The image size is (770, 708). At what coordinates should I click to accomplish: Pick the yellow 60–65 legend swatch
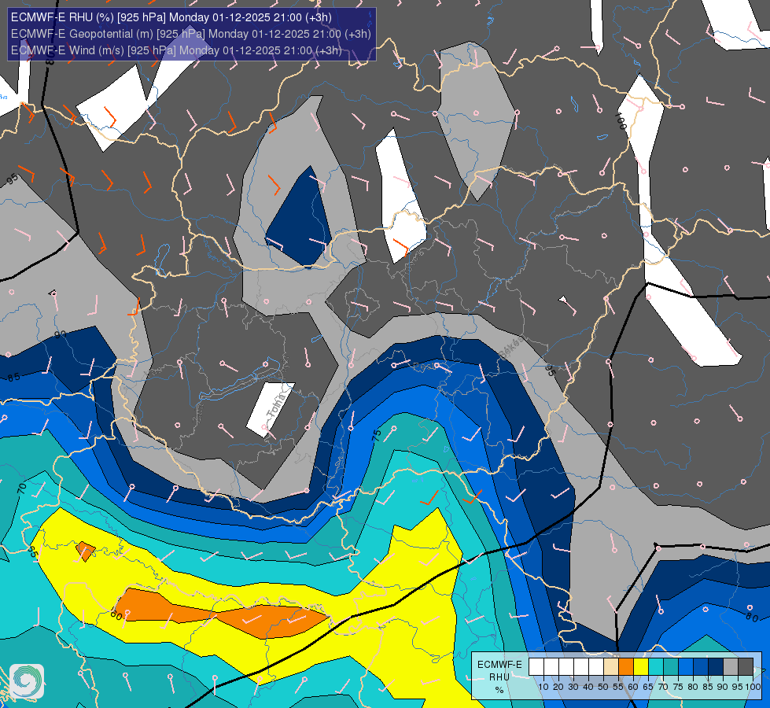point(641,667)
